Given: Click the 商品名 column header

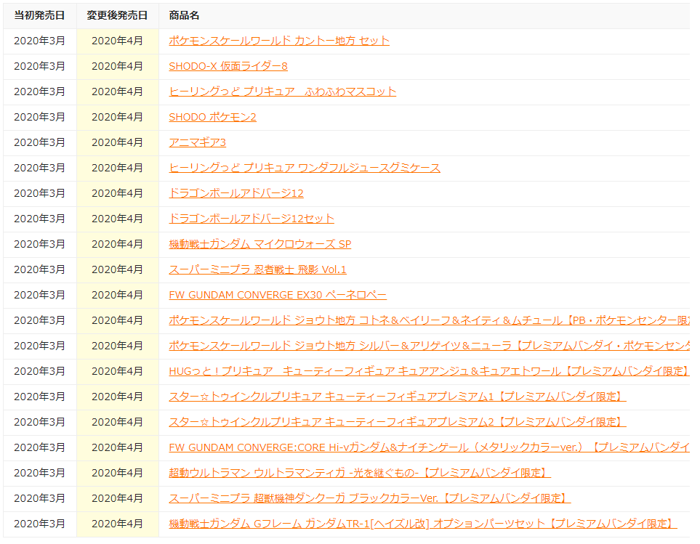Looking at the screenshot, I should coord(184,15).
